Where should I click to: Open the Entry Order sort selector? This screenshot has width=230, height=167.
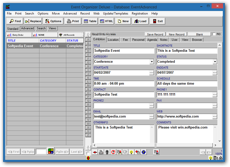point(19,35)
